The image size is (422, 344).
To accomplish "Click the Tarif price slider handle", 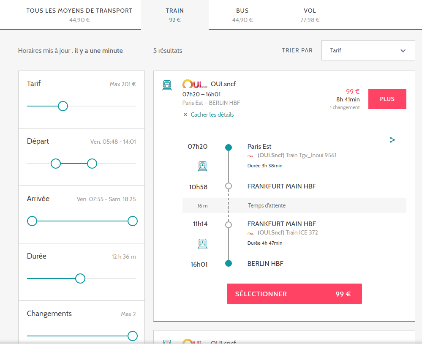I will [63, 106].
